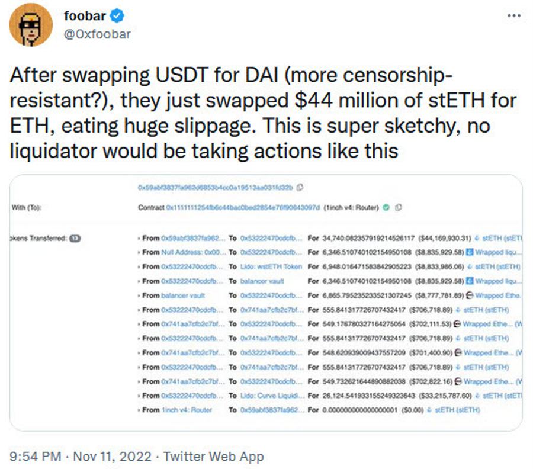Click the Wrapped Ether token icon in balancer vault row
Screen dimensions: 533x469
(470, 295)
